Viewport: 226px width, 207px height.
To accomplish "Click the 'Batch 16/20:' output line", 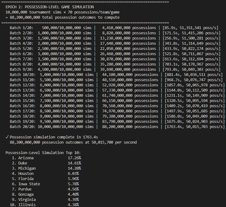I will coord(117,106).
